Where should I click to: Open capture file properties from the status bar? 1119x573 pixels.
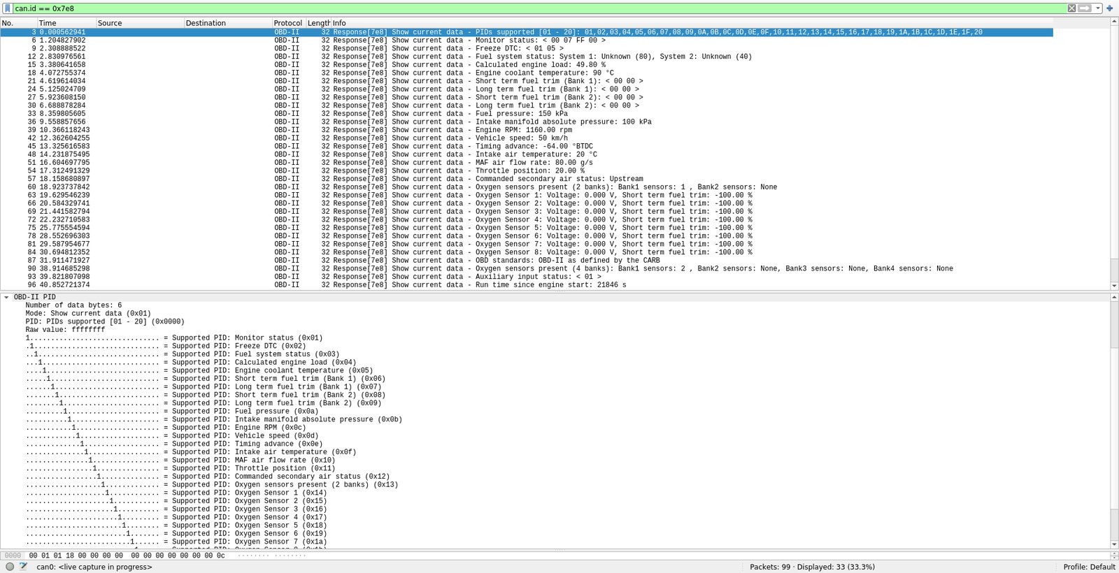click(x=23, y=567)
